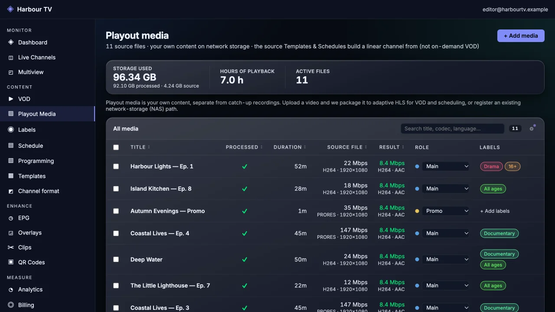
Task: Click the editor@harbourtv.example account
Action: pyautogui.click(x=515, y=9)
